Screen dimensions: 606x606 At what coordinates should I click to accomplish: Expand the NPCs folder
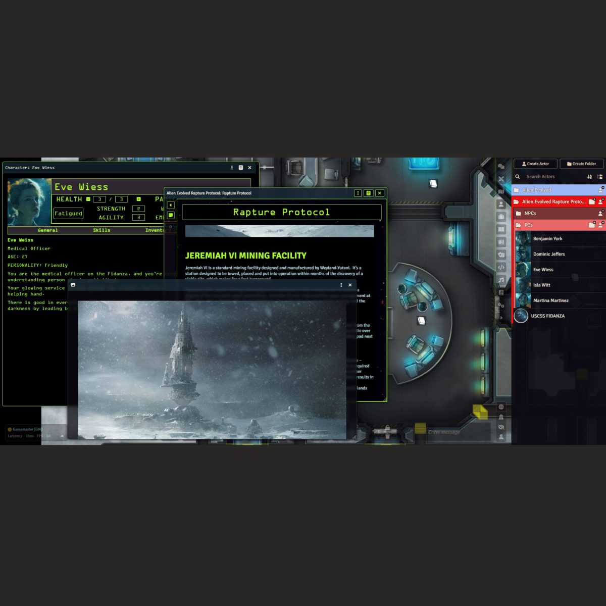click(530, 214)
